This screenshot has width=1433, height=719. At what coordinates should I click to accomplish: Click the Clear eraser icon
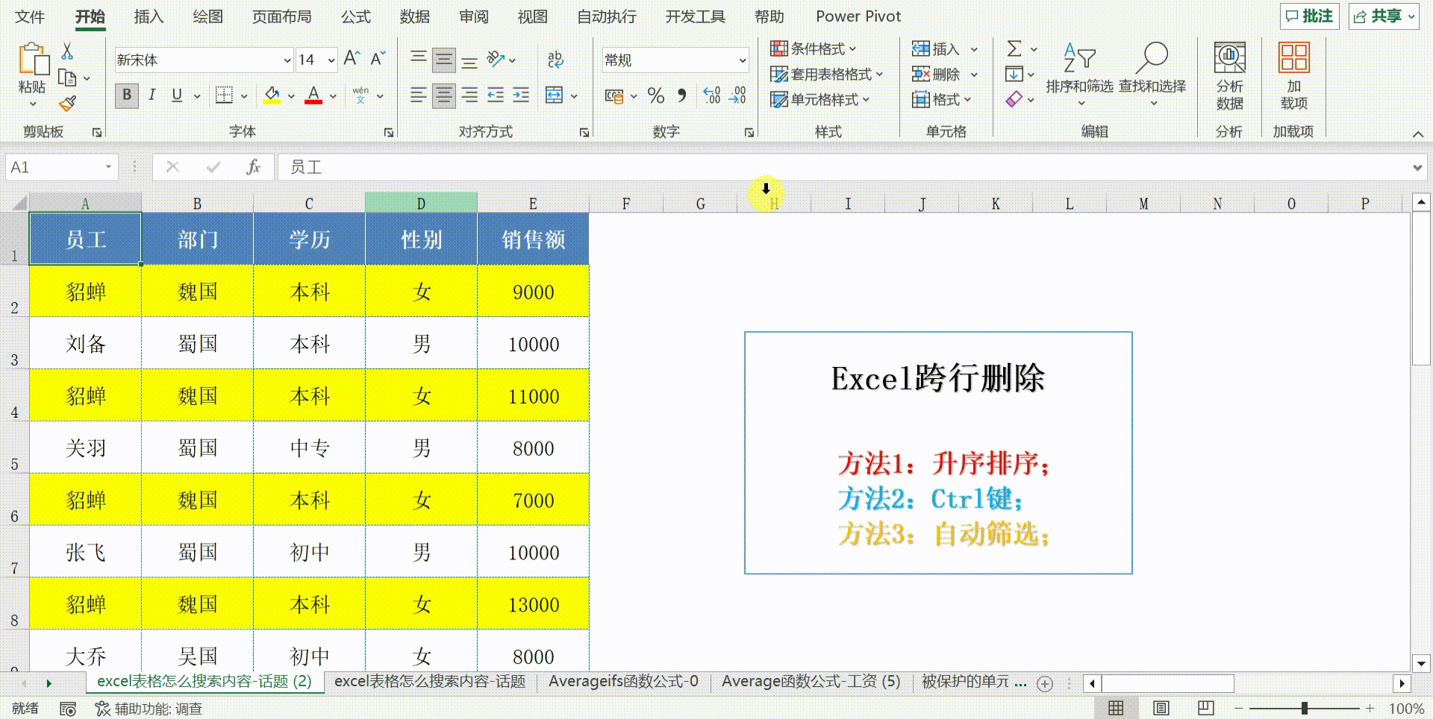[1014, 99]
